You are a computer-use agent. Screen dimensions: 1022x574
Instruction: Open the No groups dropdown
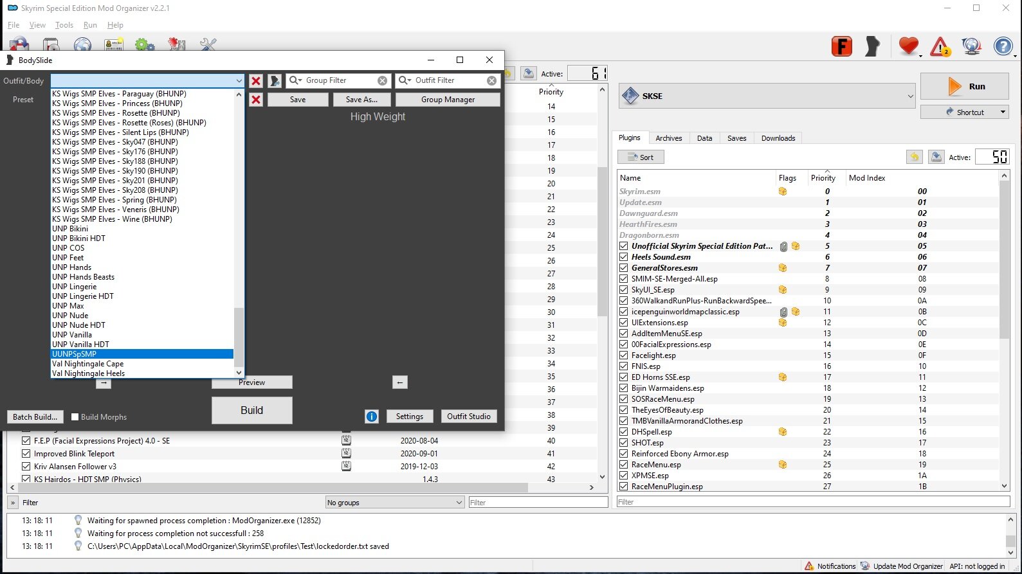(394, 503)
